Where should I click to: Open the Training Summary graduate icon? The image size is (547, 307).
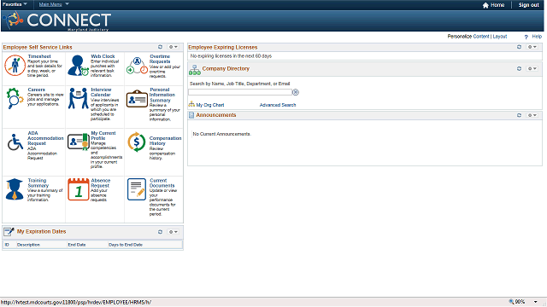(x=15, y=189)
